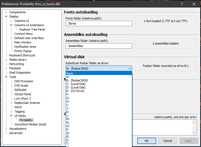Expand the Media Library node
The width and height of the screenshot is (201, 147).
(6, 60)
